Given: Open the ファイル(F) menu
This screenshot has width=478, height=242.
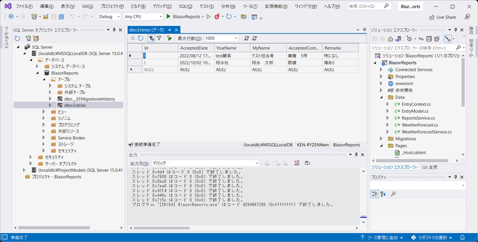Looking at the screenshot, I should [x=24, y=7].
